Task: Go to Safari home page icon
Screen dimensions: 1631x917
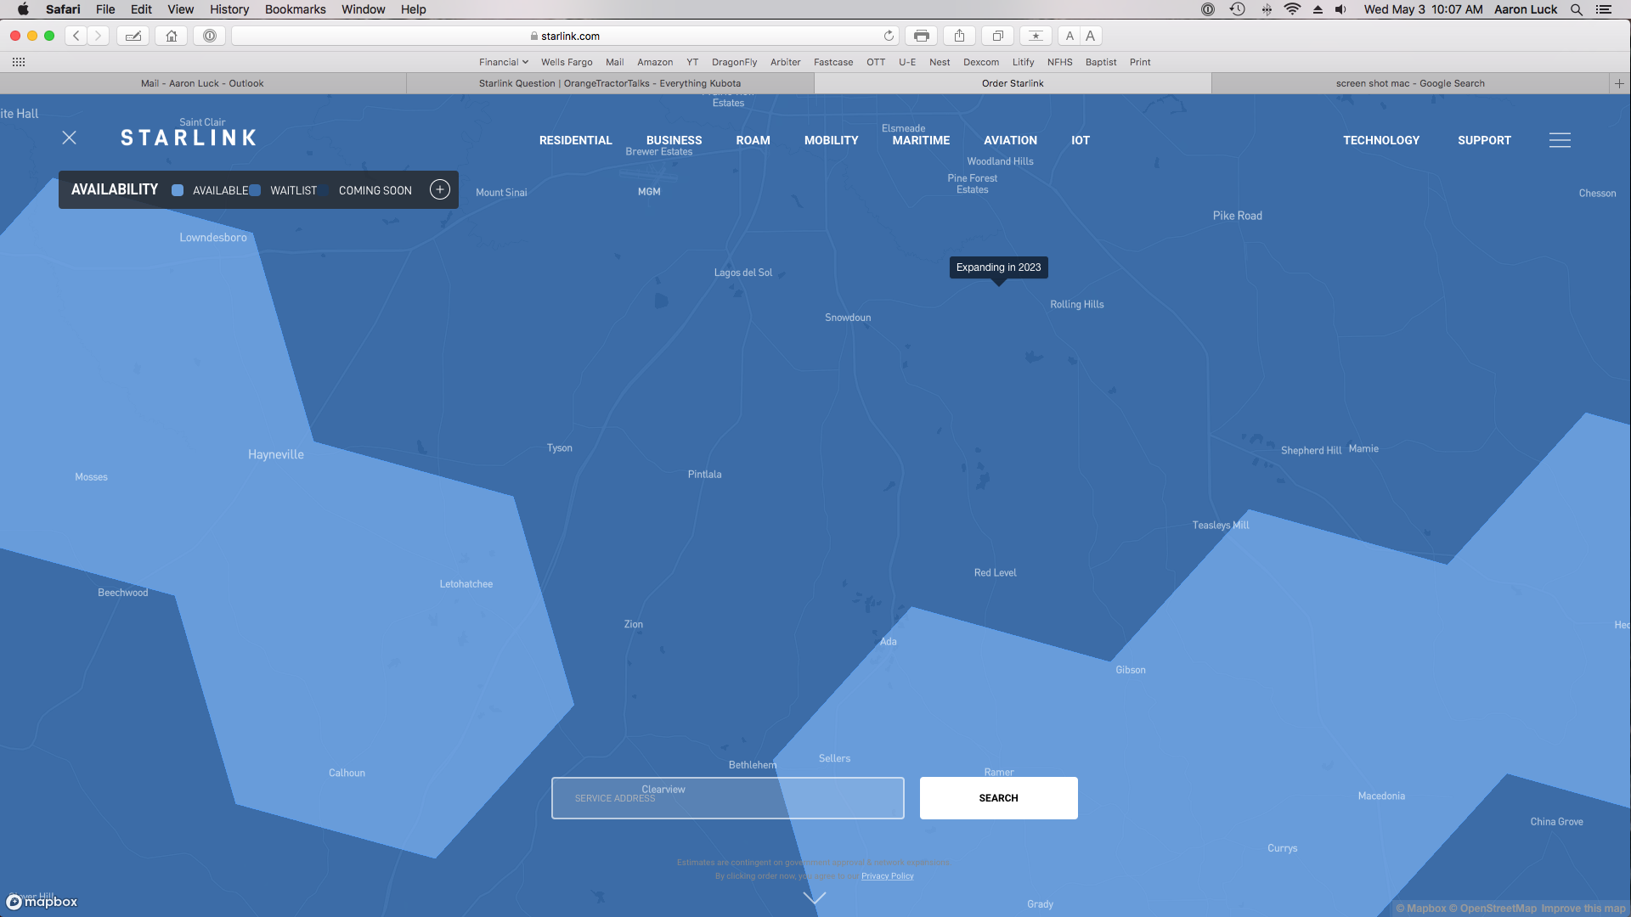Action: pos(172,36)
